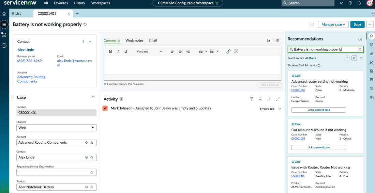Insert a numbered list
The height and width of the screenshot is (193, 375).
[x=212, y=51]
